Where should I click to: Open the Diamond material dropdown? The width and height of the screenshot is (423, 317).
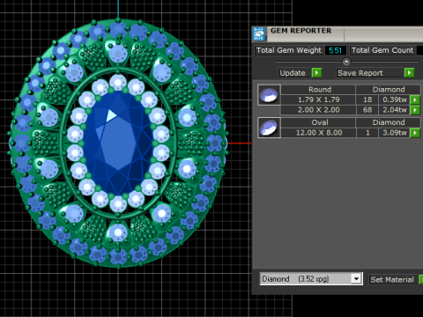(356, 278)
